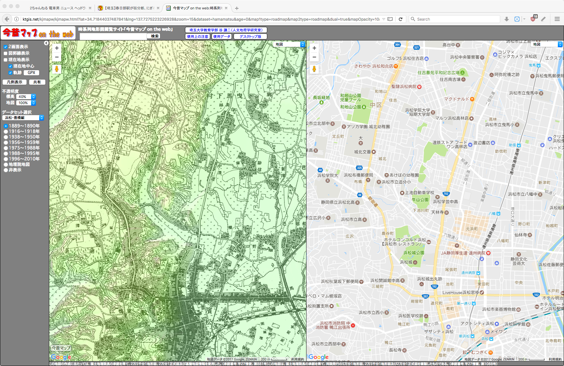The image size is (564, 366).
Task: Click the 今昔マップ on the web logo
Action: [38, 33]
